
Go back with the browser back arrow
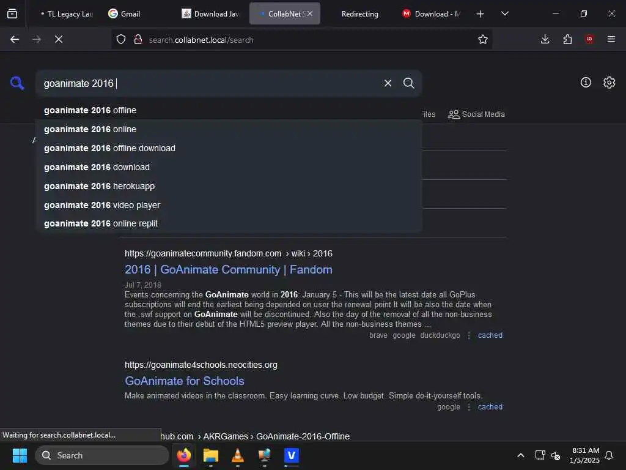(x=15, y=39)
